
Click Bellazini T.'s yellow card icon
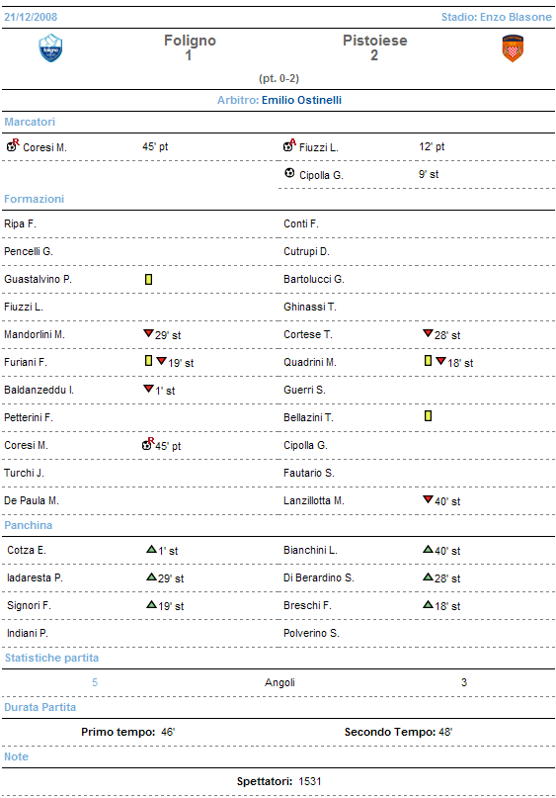pyautogui.click(x=428, y=415)
